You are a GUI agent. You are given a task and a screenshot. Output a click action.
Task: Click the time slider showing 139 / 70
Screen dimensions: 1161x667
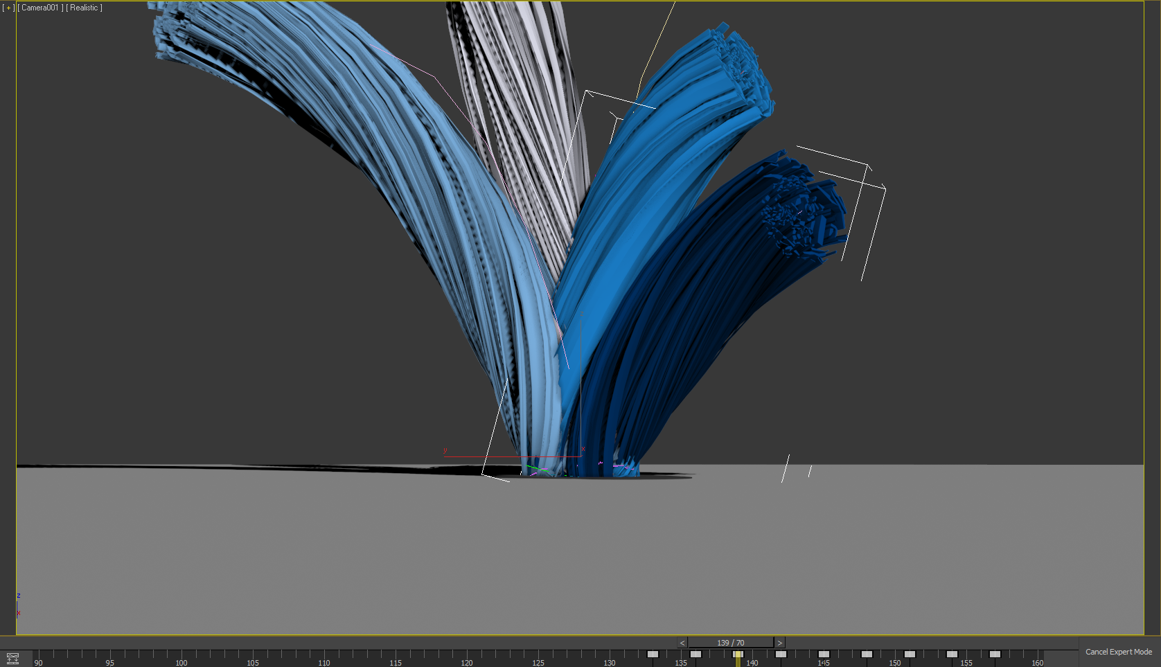(x=730, y=643)
